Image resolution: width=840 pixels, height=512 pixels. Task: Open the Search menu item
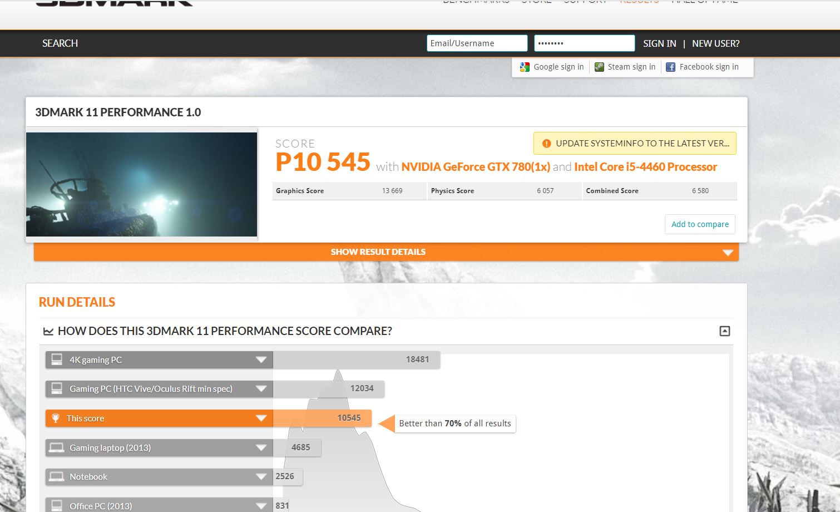tap(60, 43)
